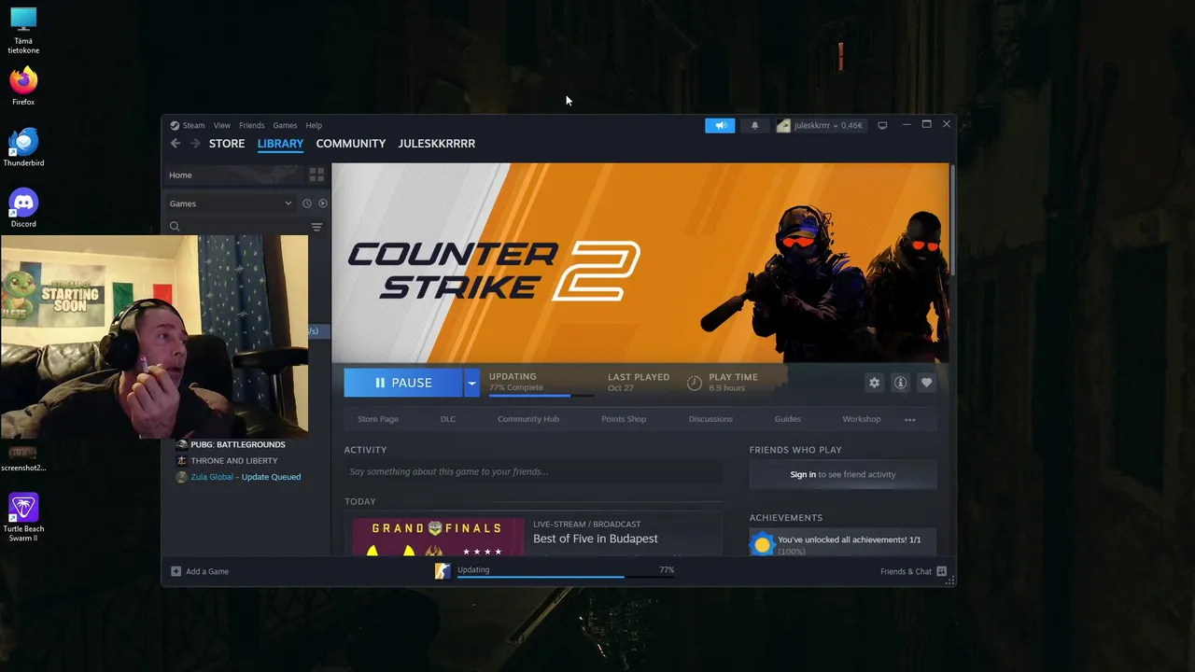
Task: Click the bottom Updating progress bar
Action: pyautogui.click(x=566, y=577)
